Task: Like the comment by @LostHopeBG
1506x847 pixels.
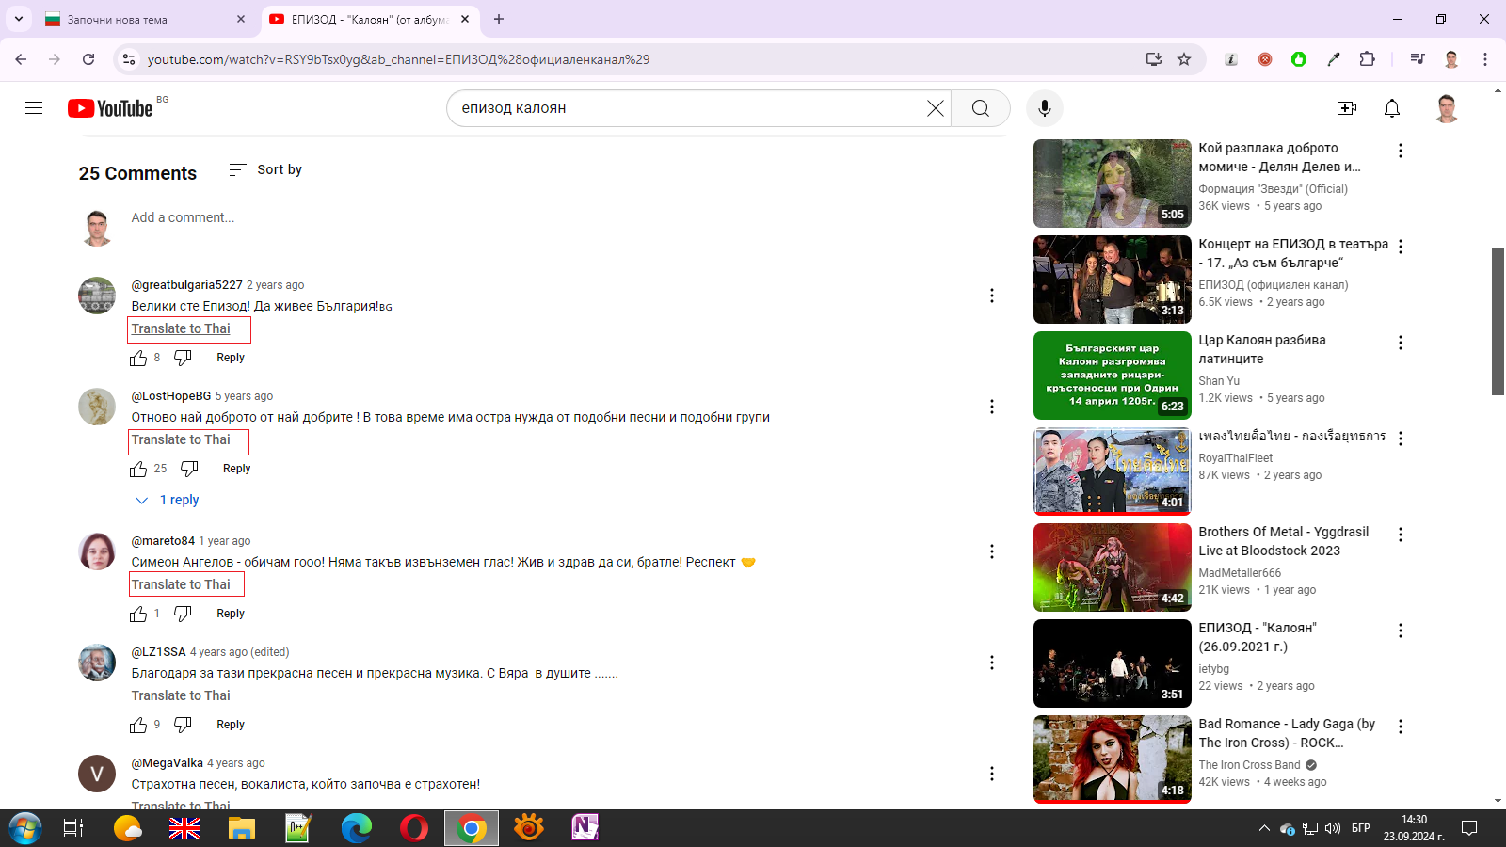Action: (139, 469)
